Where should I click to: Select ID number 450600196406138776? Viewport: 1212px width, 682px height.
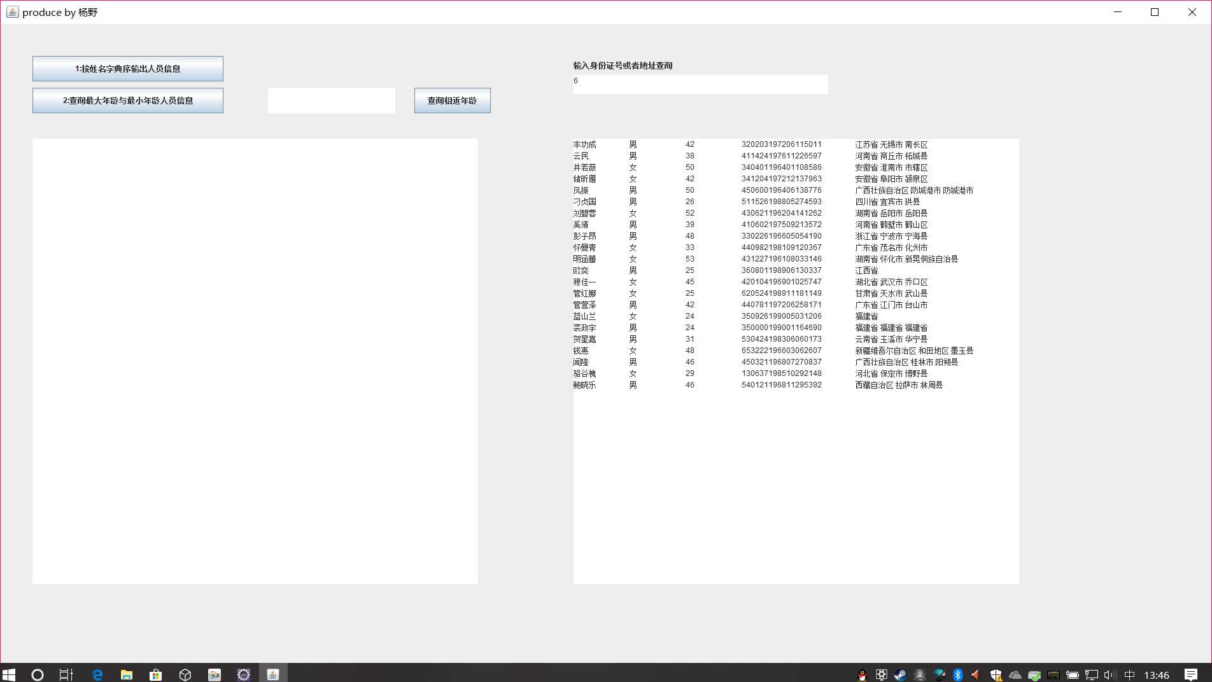tap(781, 190)
